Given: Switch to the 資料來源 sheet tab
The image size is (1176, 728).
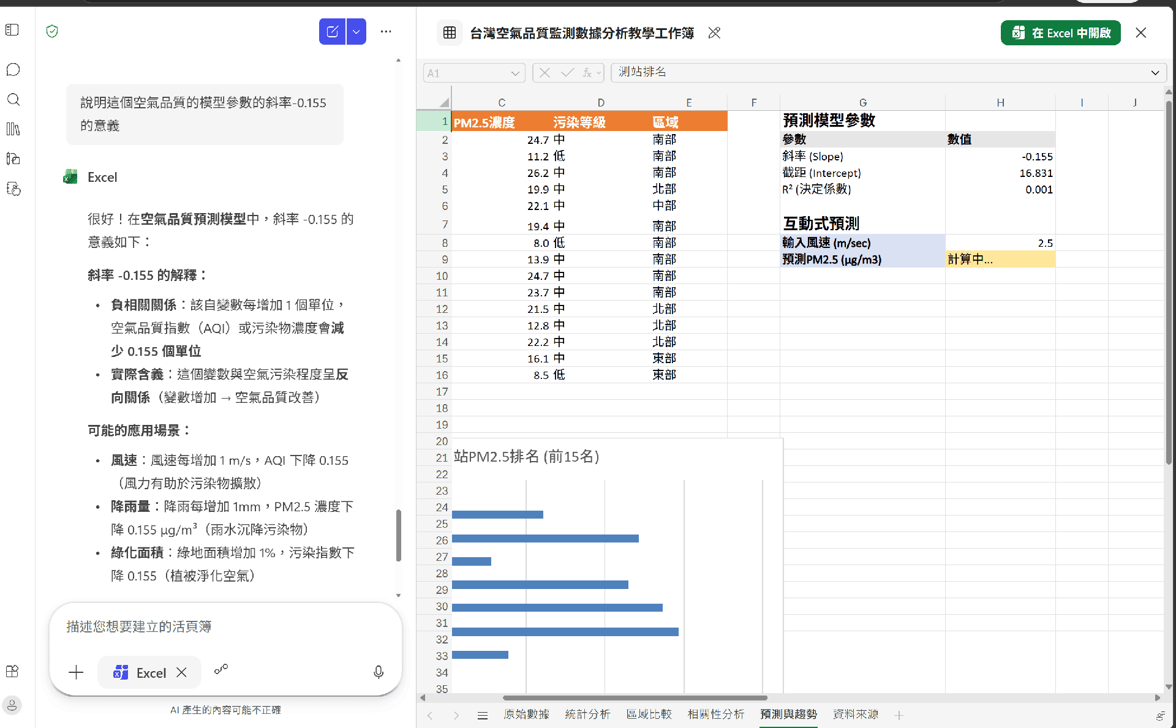Looking at the screenshot, I should click(x=856, y=715).
